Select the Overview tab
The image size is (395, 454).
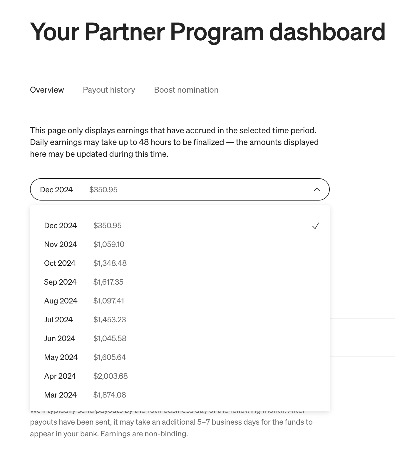click(47, 90)
